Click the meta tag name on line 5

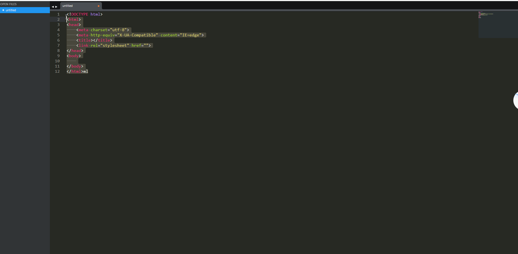coord(84,35)
